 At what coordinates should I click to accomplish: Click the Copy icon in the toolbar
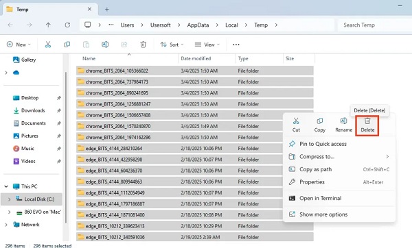(x=67, y=45)
